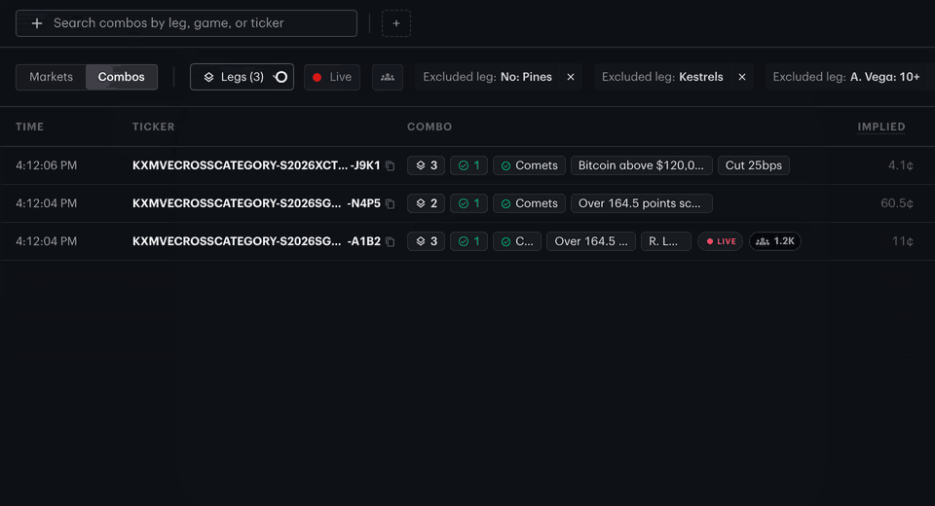This screenshot has width=935, height=506.
Task: Click the implied price 11¢
Action: pos(902,240)
